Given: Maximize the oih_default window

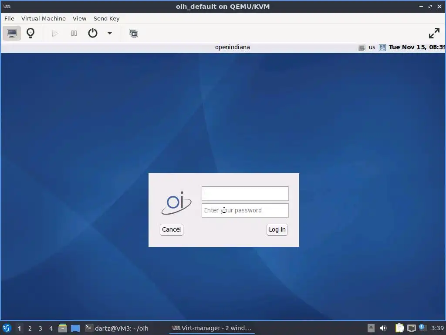Looking at the screenshot, I should 430,6.
